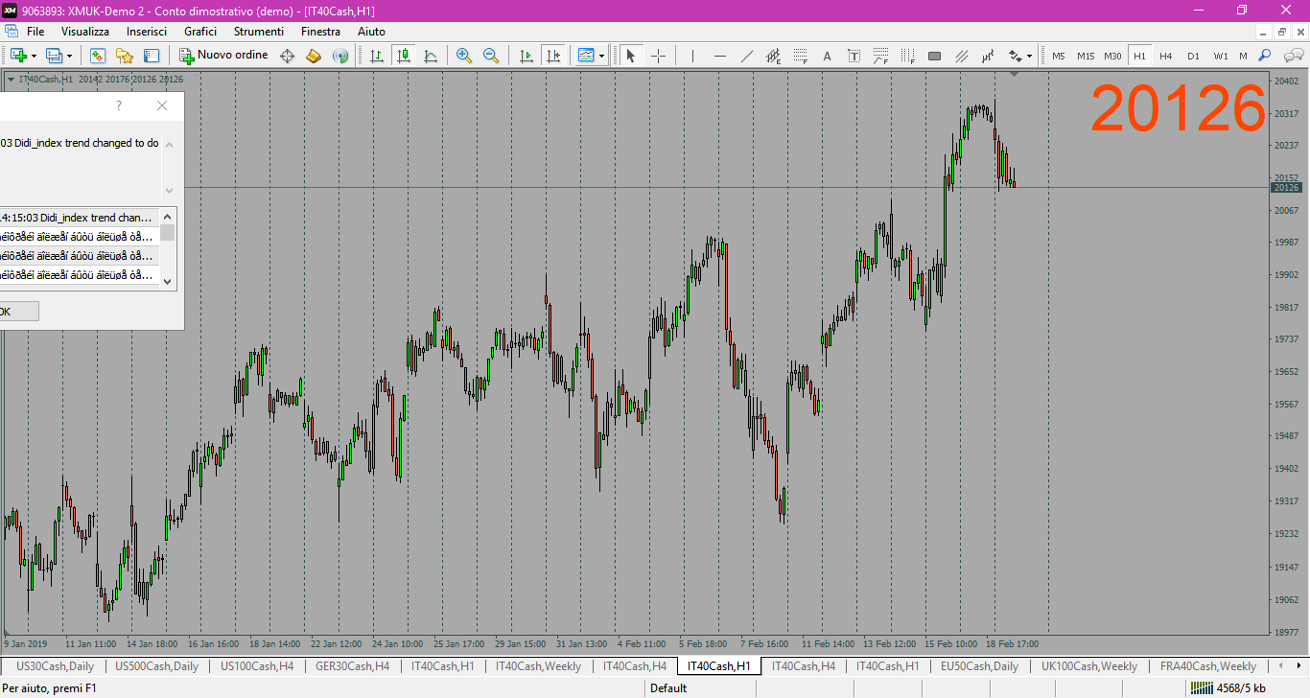Open the arrows objects icon
This screenshot has width=1310, height=698.
(1016, 56)
